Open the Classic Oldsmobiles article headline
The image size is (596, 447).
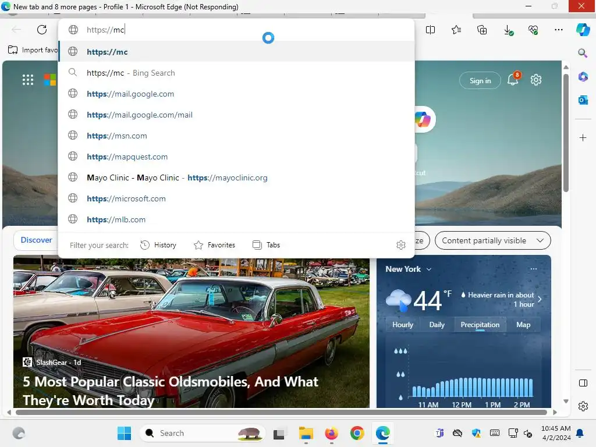click(171, 391)
